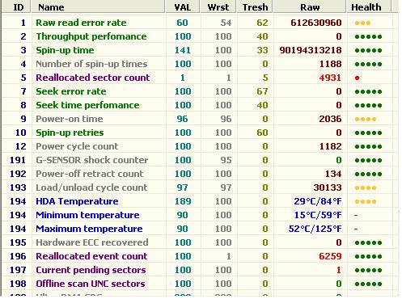Click the Wrst column header

(x=218, y=7)
